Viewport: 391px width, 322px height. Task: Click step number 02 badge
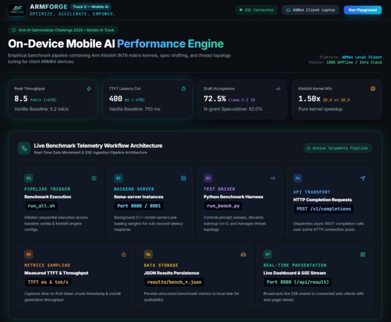point(119,178)
